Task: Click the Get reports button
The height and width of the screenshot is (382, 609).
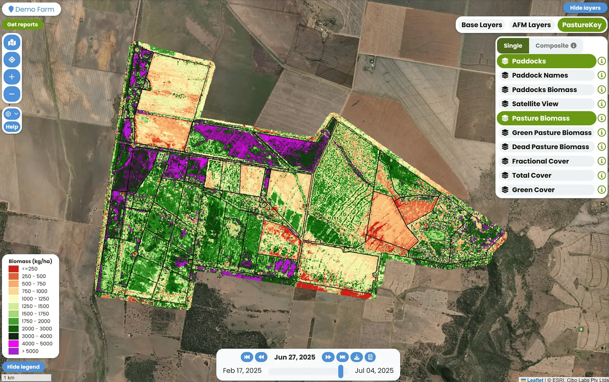Action: pos(22,24)
